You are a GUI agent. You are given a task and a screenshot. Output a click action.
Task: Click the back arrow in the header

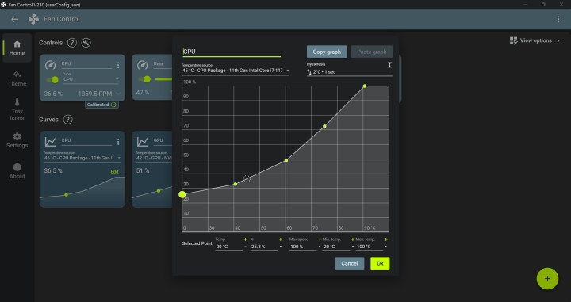pyautogui.click(x=14, y=19)
